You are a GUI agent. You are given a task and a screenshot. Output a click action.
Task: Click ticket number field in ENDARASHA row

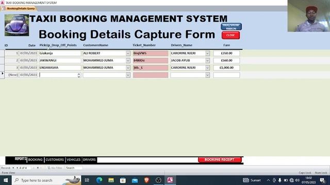point(151,68)
